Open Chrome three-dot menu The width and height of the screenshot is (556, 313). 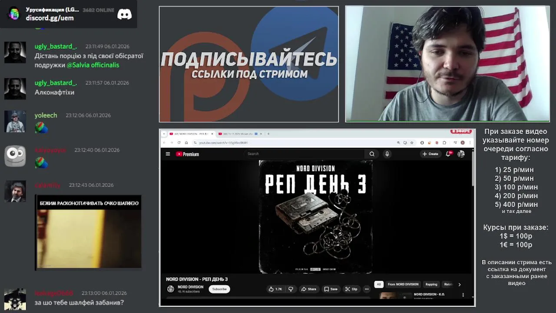pyautogui.click(x=470, y=143)
